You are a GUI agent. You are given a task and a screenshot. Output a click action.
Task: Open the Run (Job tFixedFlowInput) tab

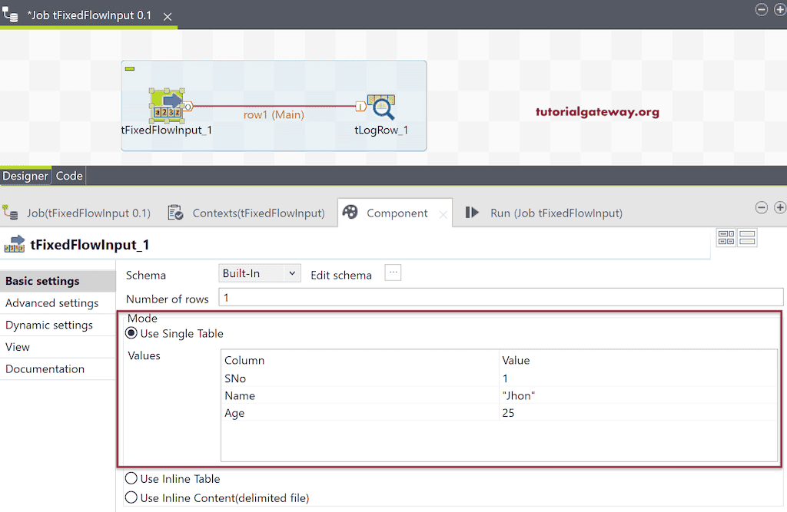pos(556,213)
